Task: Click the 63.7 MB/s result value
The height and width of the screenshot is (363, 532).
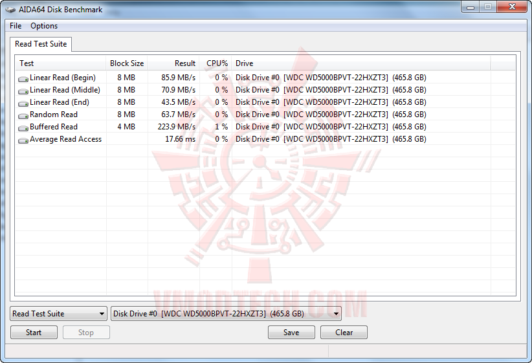Action: pos(179,115)
